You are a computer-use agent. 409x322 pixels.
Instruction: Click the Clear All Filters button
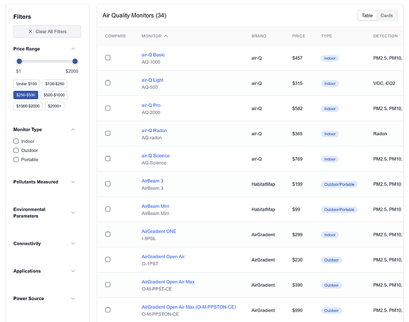pos(47,32)
